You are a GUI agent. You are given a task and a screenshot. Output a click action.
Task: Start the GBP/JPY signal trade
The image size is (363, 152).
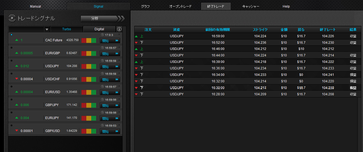pos(110,105)
